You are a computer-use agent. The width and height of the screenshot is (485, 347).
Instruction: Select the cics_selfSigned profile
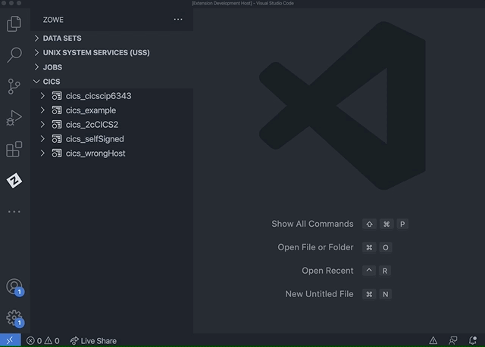point(95,139)
